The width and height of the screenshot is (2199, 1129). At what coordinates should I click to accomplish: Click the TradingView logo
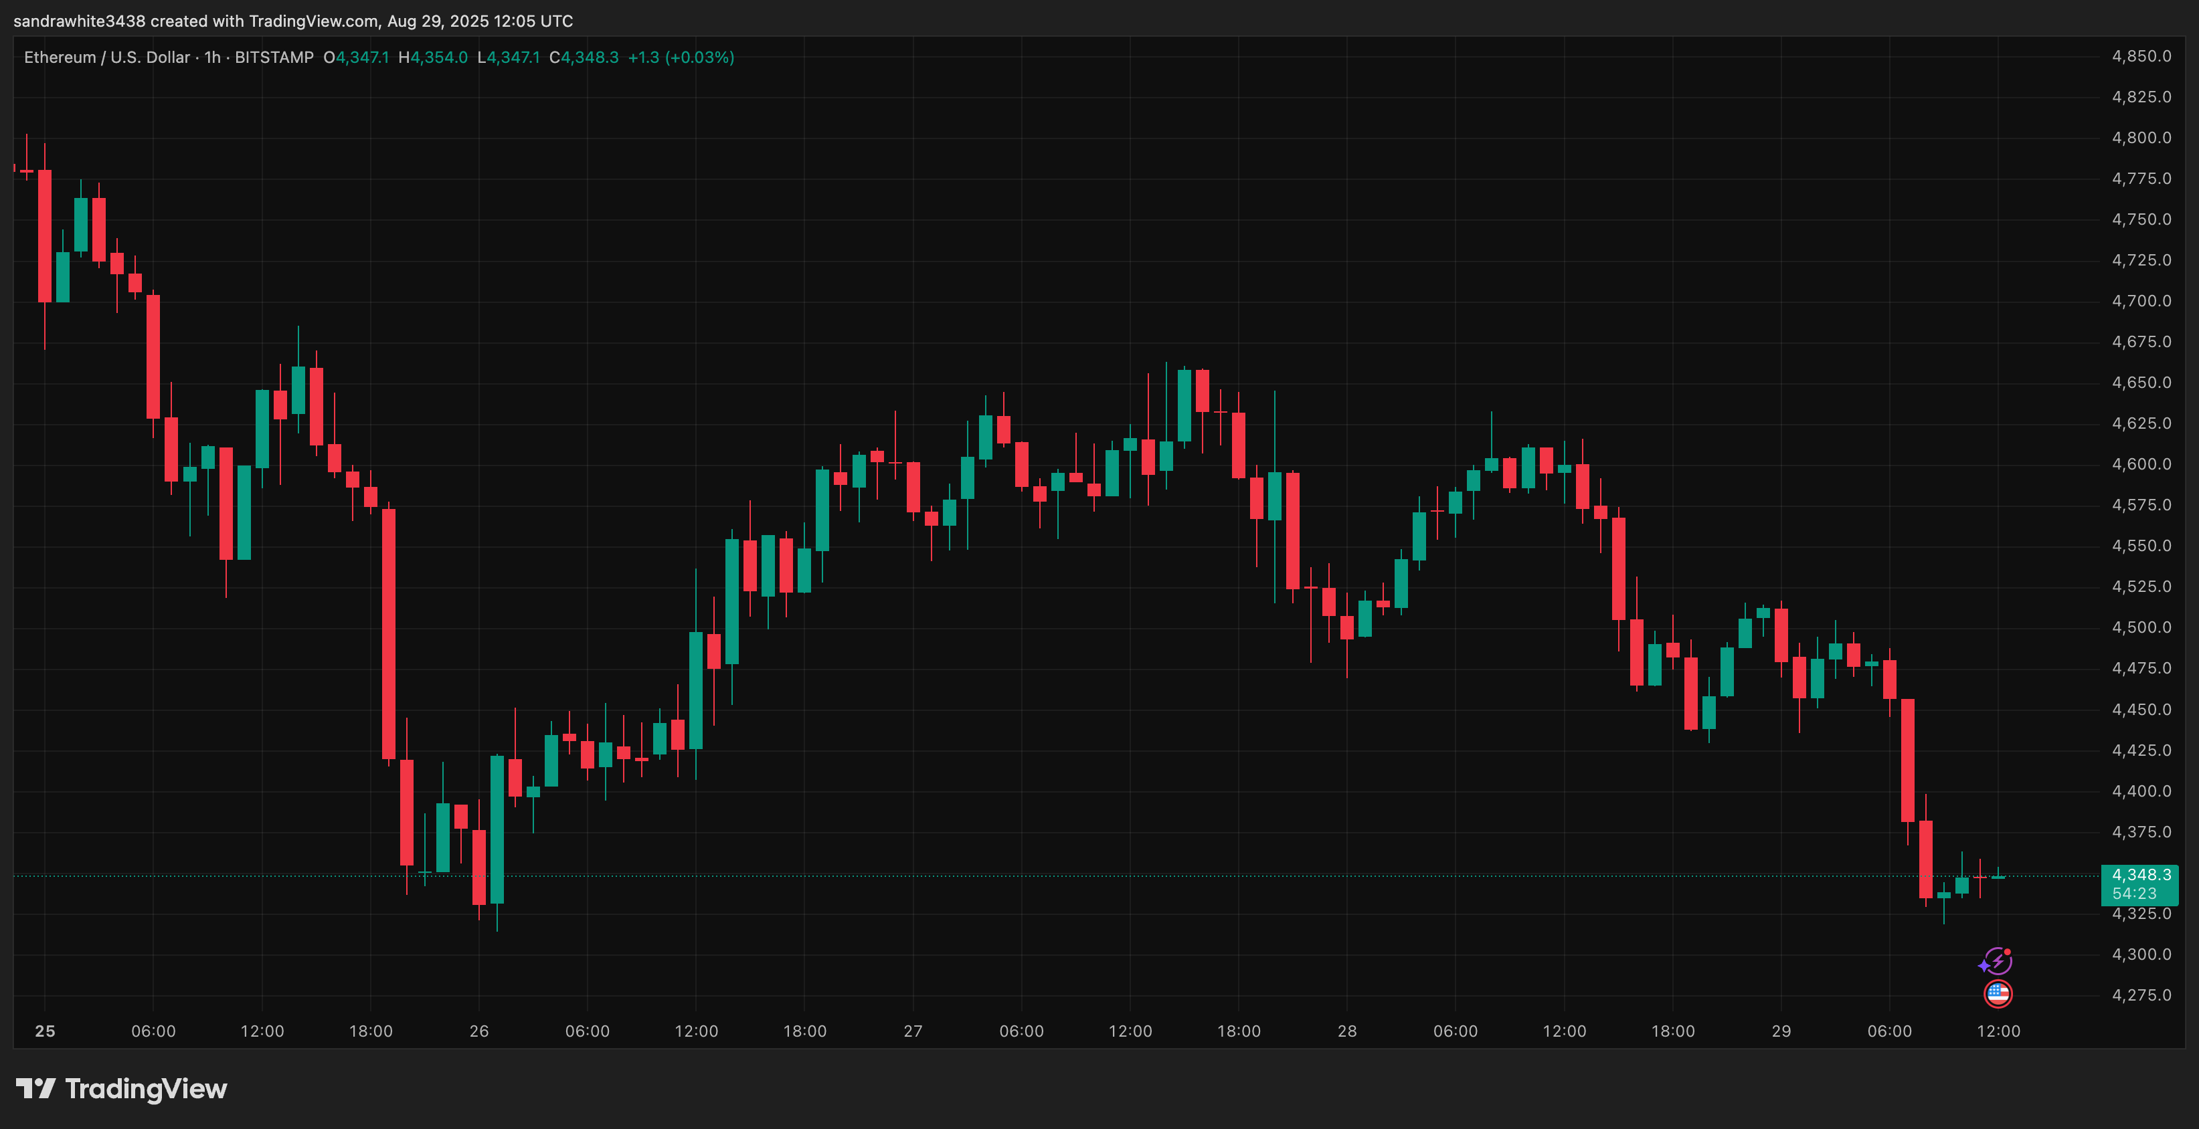tap(121, 1089)
